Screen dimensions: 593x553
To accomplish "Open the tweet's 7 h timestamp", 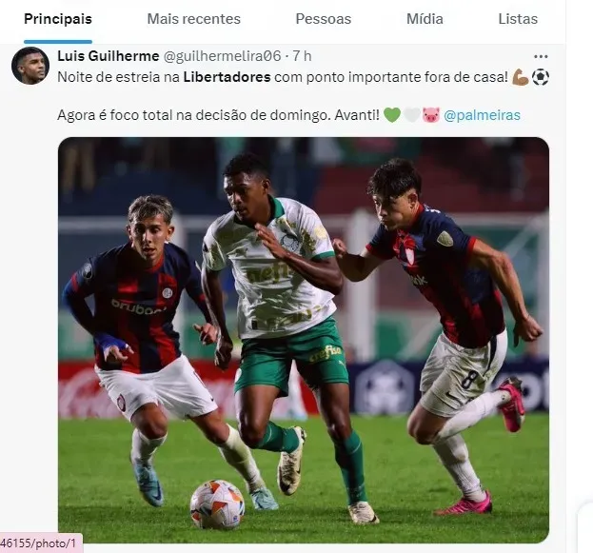I will pyautogui.click(x=302, y=56).
